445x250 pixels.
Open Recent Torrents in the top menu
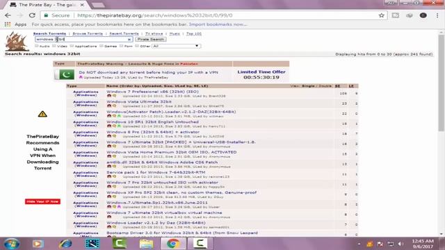click(x=124, y=33)
